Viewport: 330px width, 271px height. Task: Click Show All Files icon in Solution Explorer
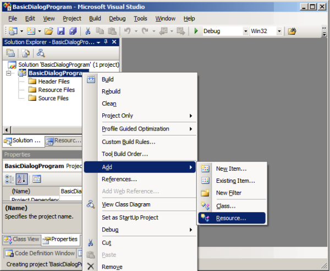(26, 53)
